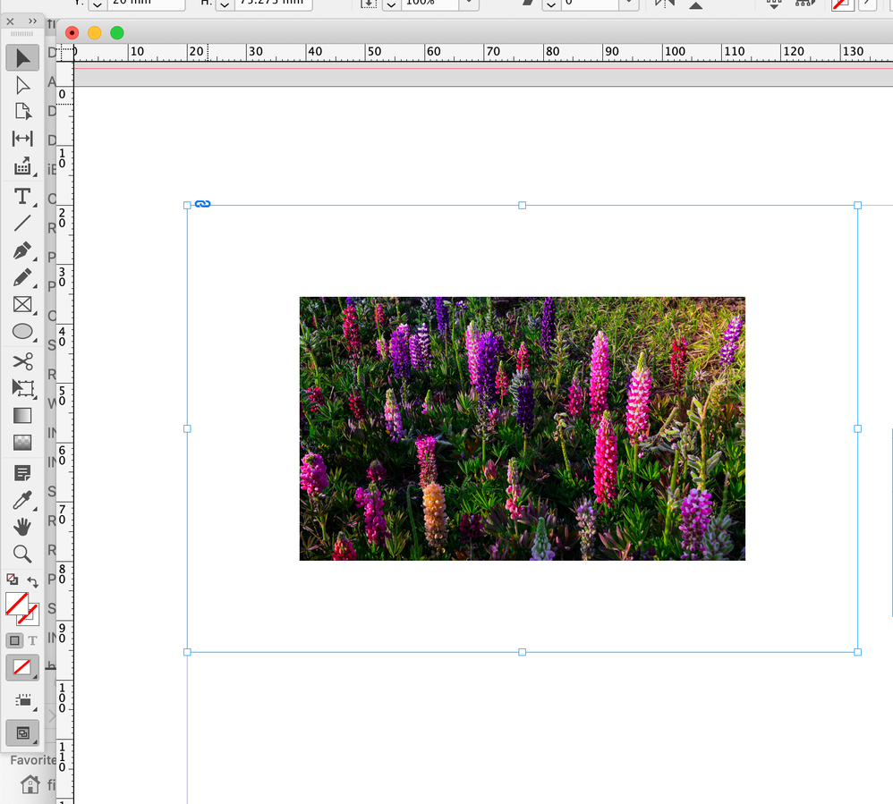The height and width of the screenshot is (804, 893).
Task: Swap fill and stroke colors
Action: [33, 582]
